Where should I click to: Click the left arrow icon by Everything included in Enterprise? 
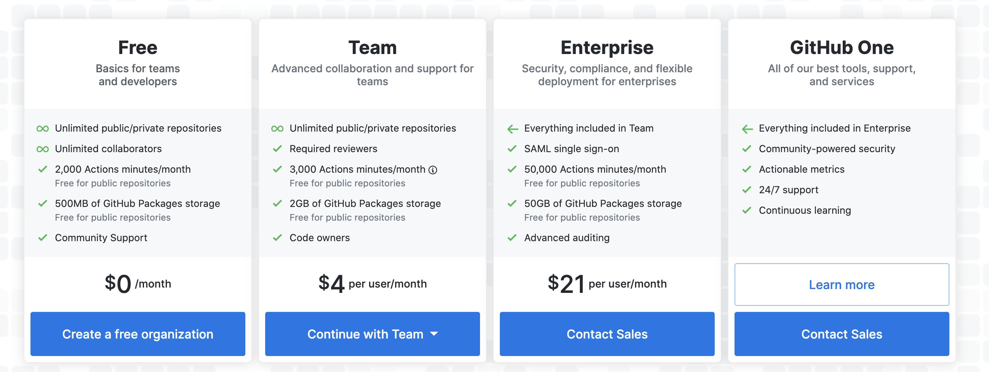[747, 129]
